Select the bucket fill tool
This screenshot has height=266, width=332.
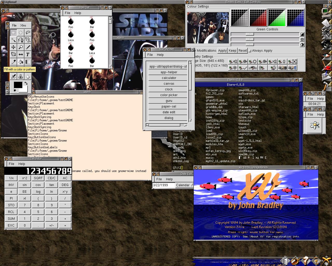click(x=20, y=62)
